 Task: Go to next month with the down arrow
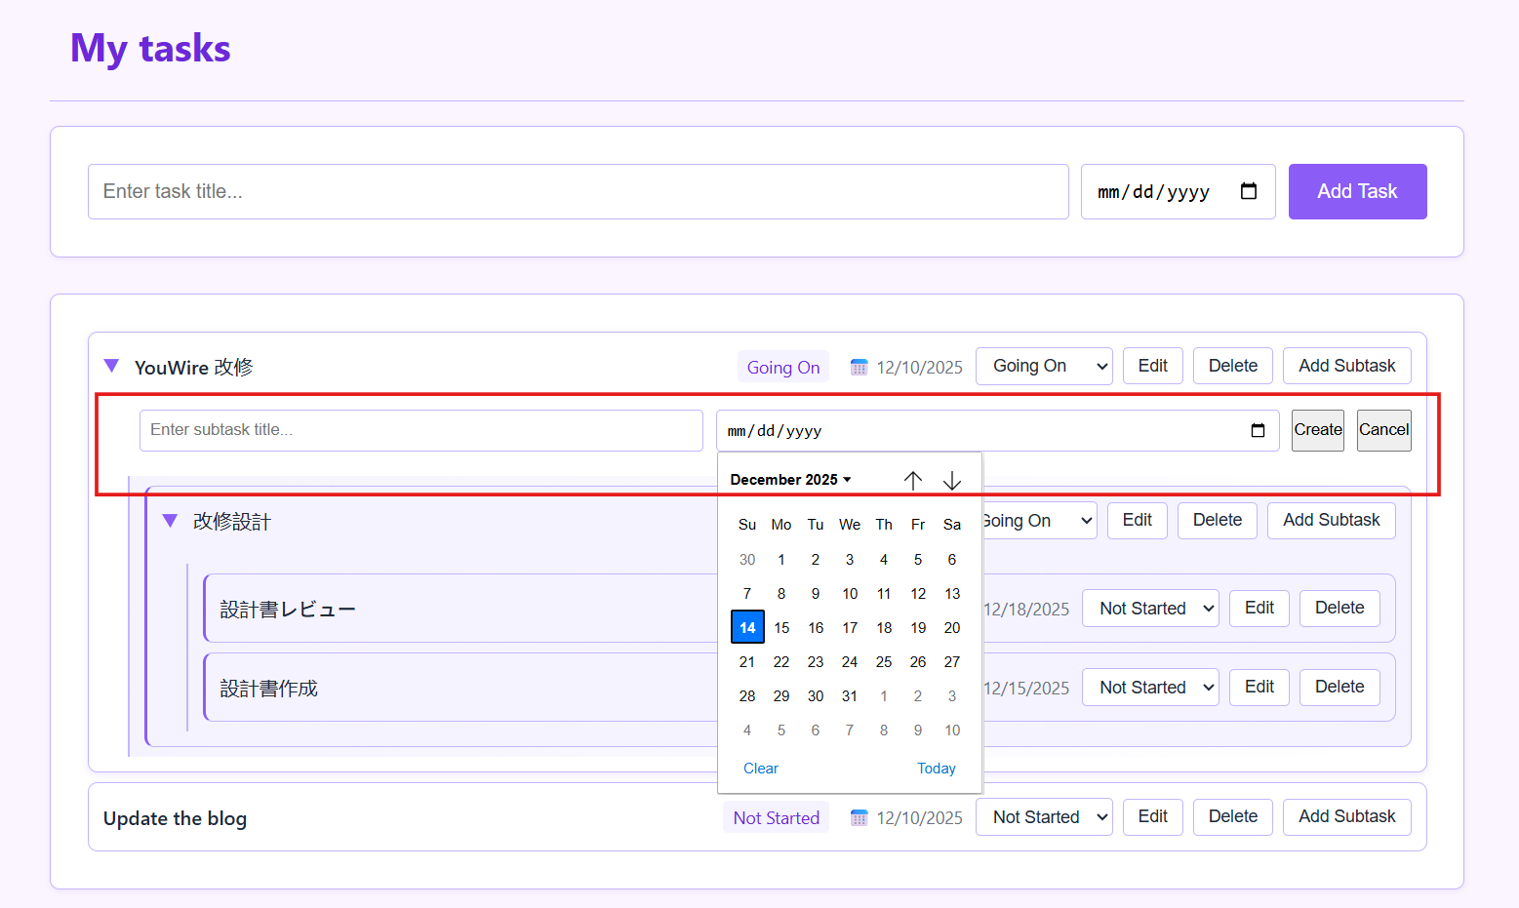tap(952, 480)
